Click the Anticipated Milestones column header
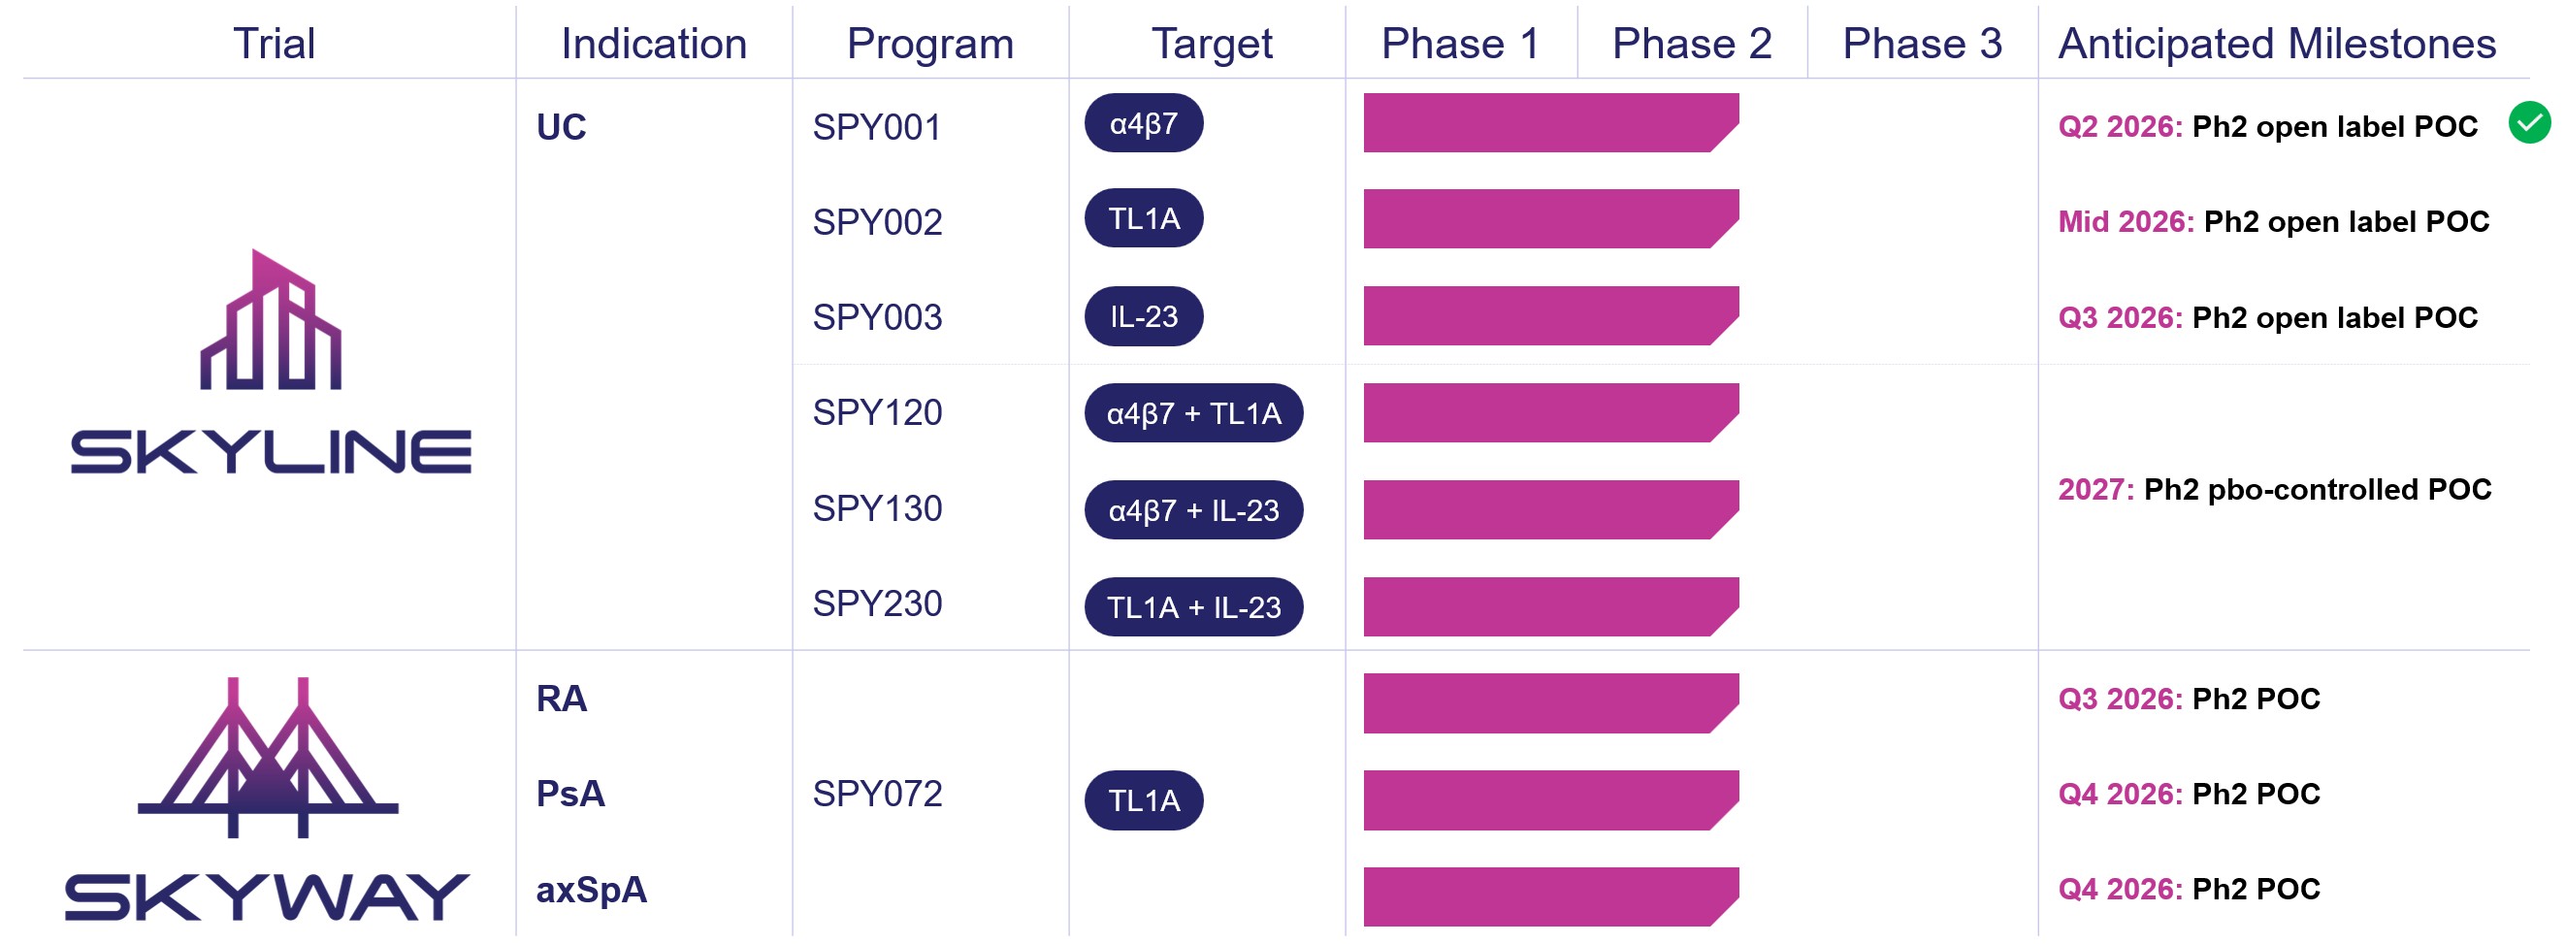Viewport: 2565px width, 944px height. (x=2276, y=44)
